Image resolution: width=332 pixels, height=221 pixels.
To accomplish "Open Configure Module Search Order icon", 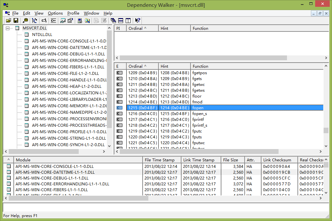I will click(x=87, y=20).
